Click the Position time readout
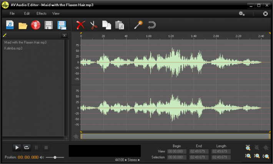This screenshot has width=273, height=164. (x=28, y=157)
